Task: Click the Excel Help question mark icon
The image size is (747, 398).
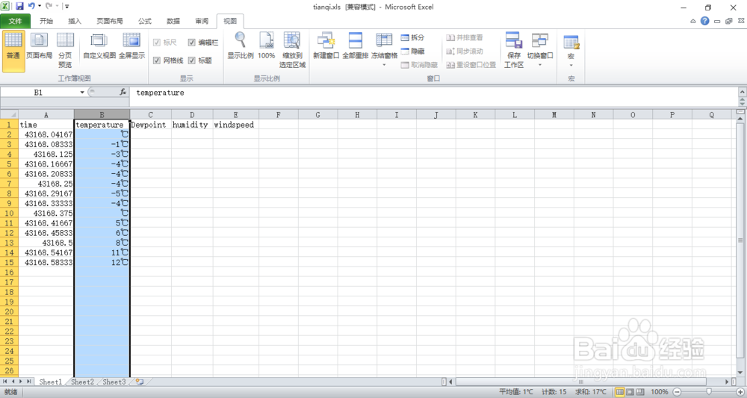Action: click(704, 21)
